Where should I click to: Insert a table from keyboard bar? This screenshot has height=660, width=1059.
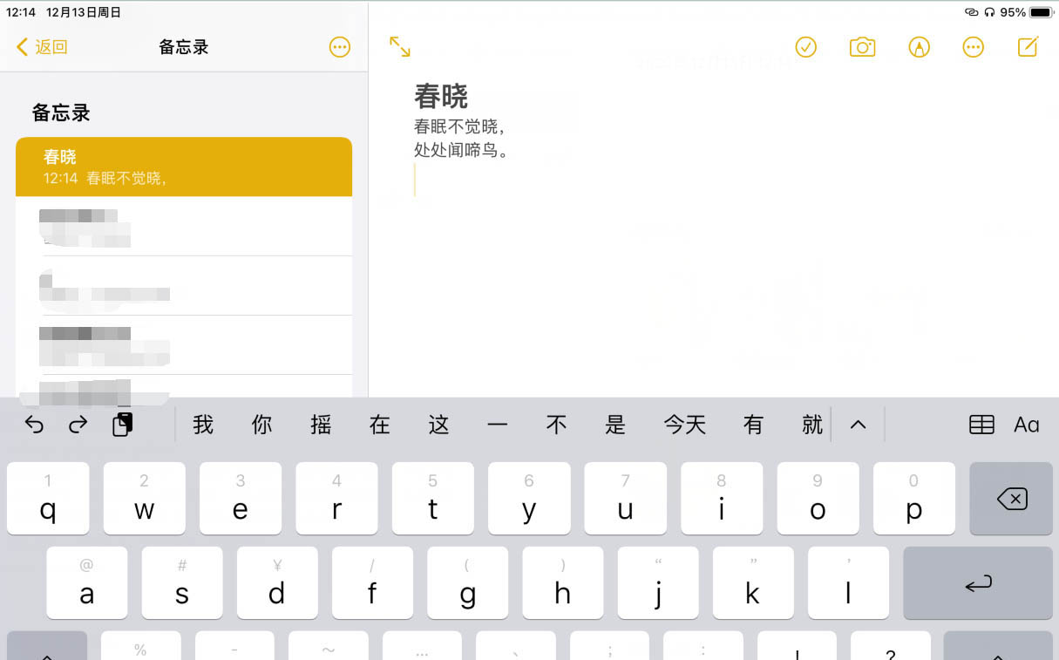981,425
